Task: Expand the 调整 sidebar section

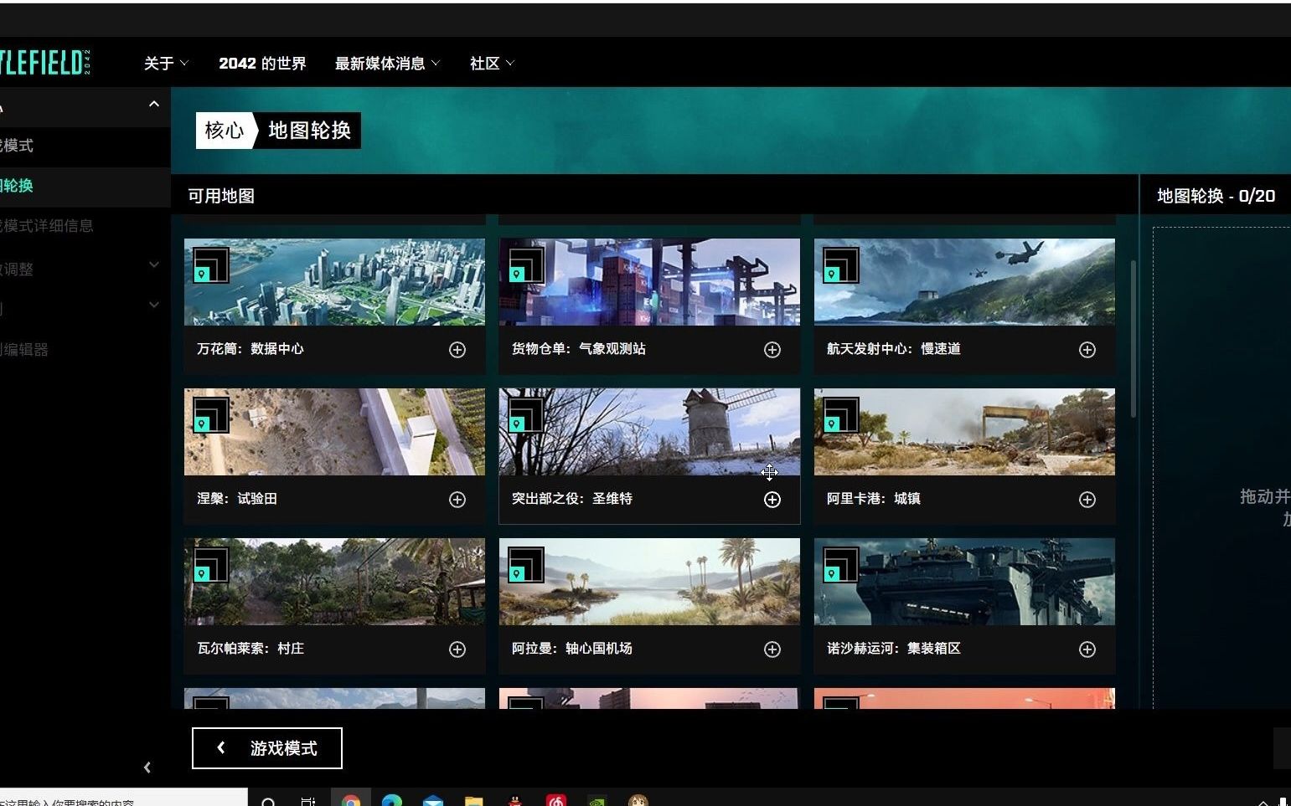Action: pyautogui.click(x=154, y=265)
